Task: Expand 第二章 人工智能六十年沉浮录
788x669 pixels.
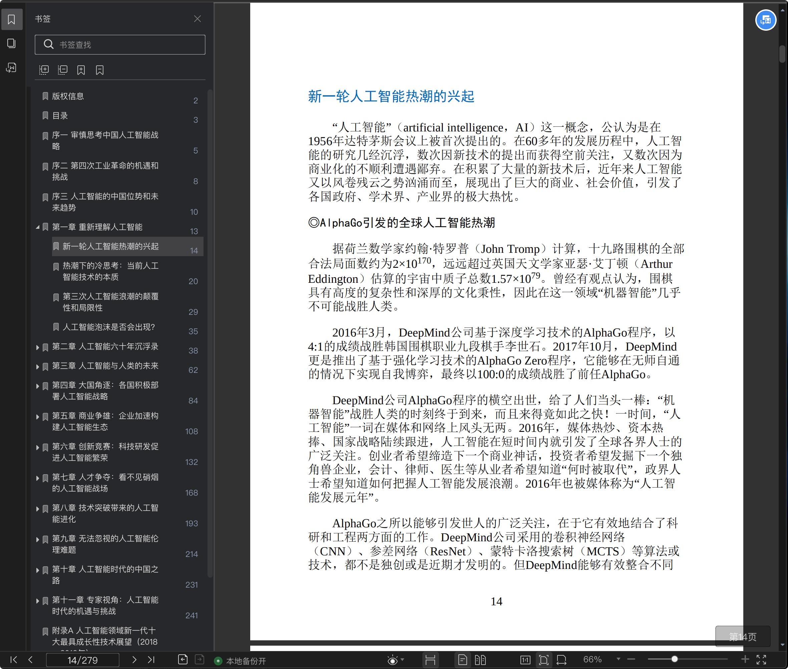Action: coord(38,347)
